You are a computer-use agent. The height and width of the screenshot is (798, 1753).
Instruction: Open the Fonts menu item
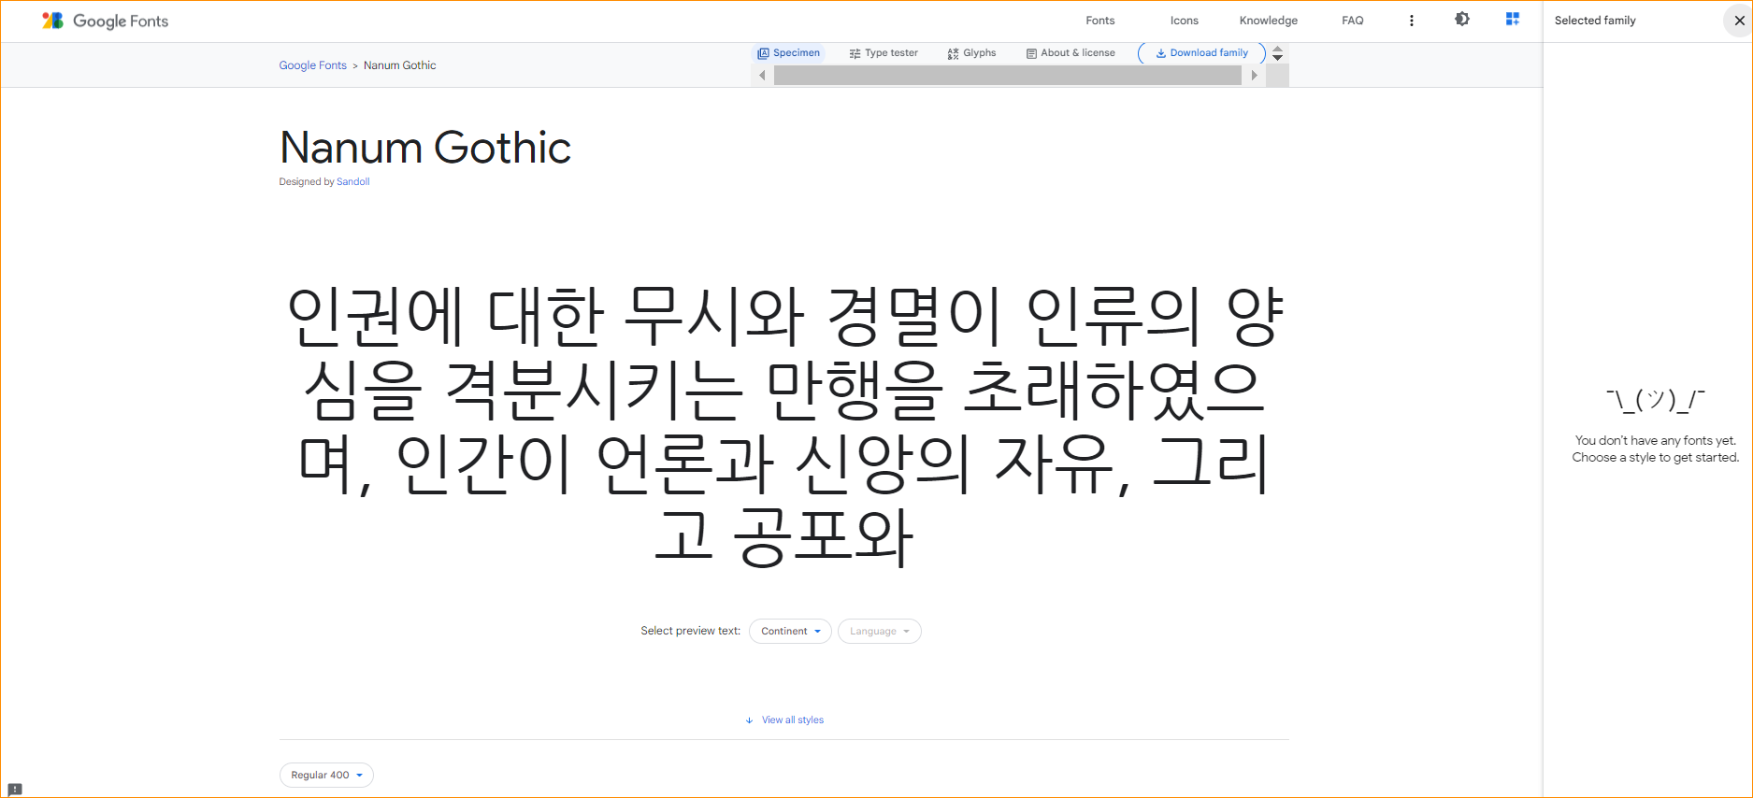click(x=1099, y=21)
